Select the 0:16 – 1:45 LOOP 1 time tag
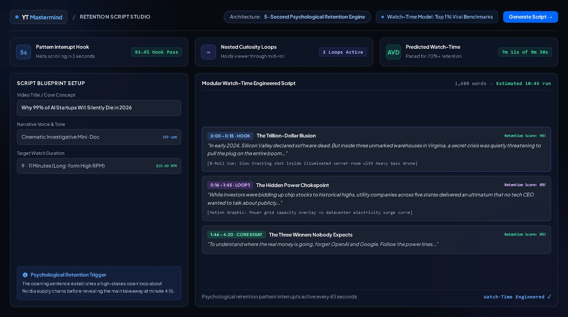568x317 pixels. click(x=230, y=185)
